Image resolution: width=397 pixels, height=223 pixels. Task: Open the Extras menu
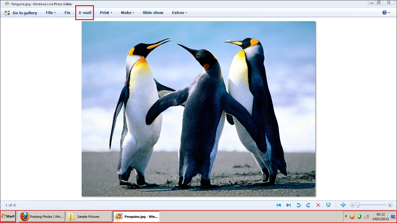click(179, 12)
